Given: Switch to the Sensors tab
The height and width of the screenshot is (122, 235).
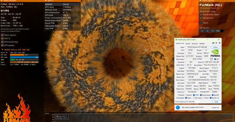Looking at the screenshot, I should tap(188, 44).
